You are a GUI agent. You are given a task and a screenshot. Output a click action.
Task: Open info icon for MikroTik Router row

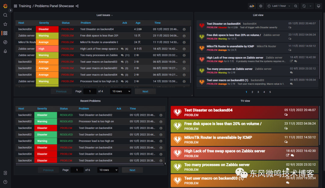tap(184, 42)
